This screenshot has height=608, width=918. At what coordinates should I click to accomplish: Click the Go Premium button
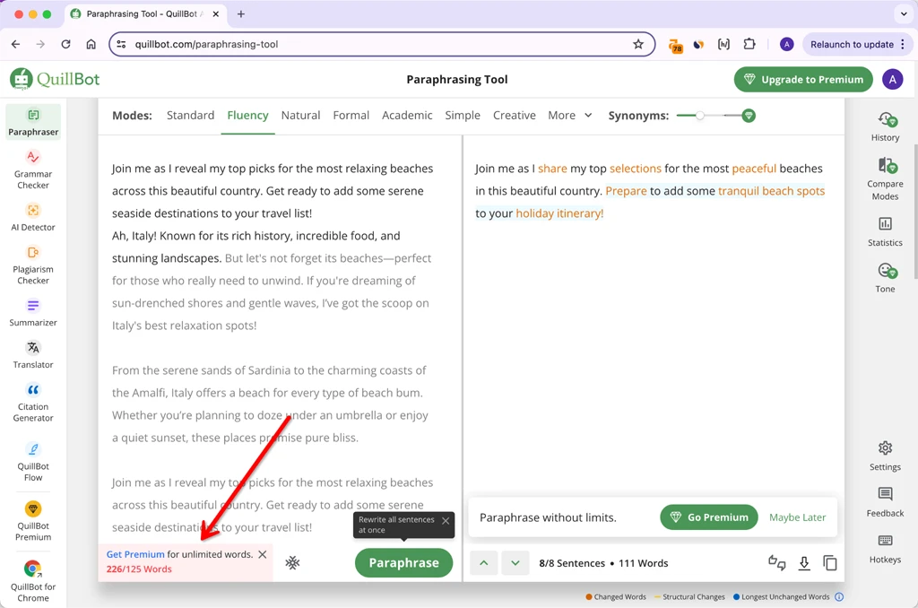709,517
